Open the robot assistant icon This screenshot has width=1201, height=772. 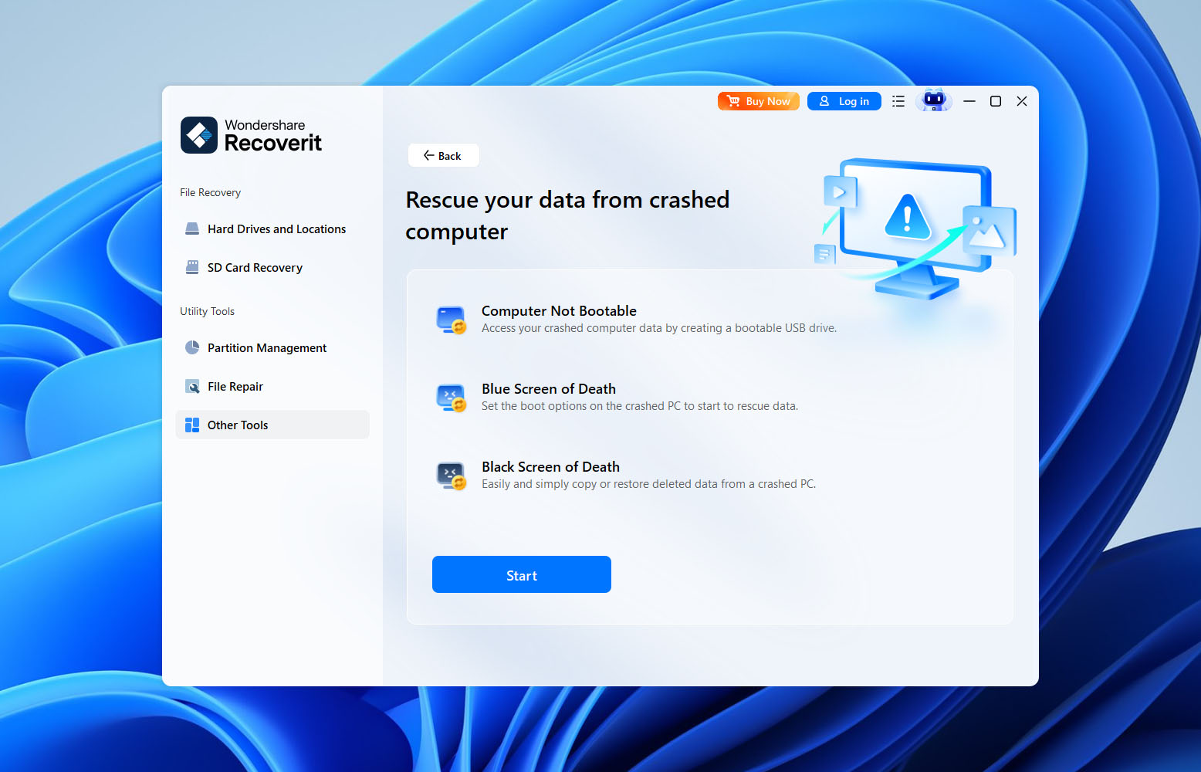pyautogui.click(x=934, y=100)
